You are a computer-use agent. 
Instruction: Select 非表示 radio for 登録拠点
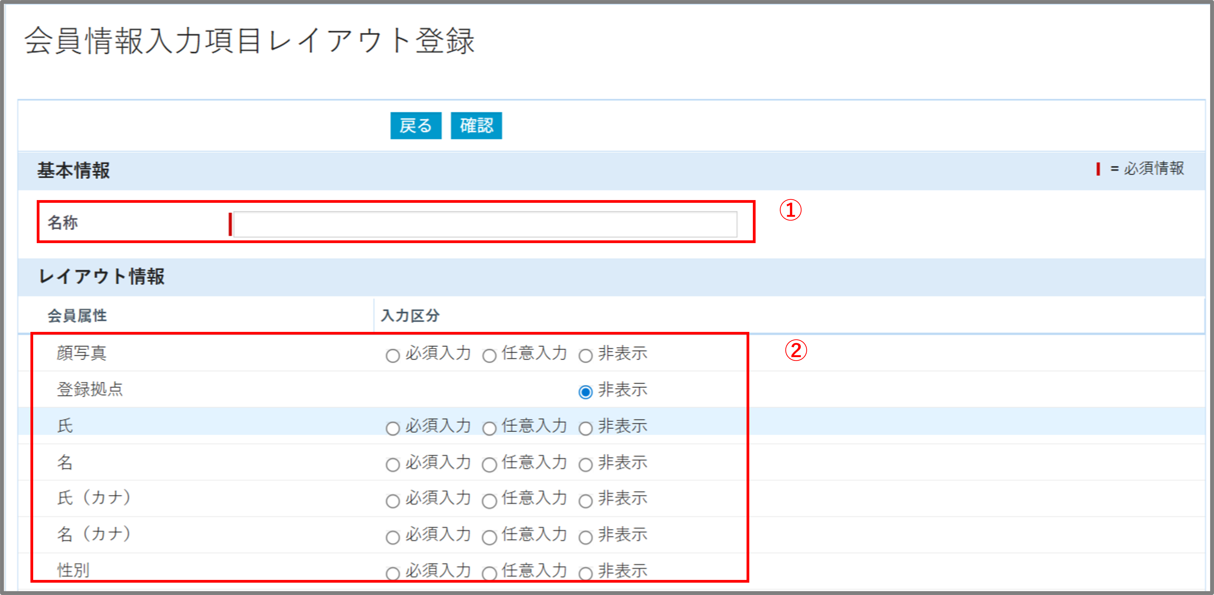pos(585,392)
